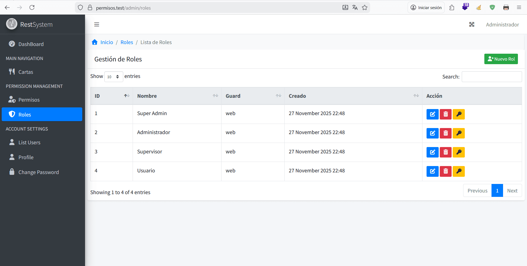Open permissions key icon for Supervisor
The image size is (527, 266).
[x=459, y=152]
